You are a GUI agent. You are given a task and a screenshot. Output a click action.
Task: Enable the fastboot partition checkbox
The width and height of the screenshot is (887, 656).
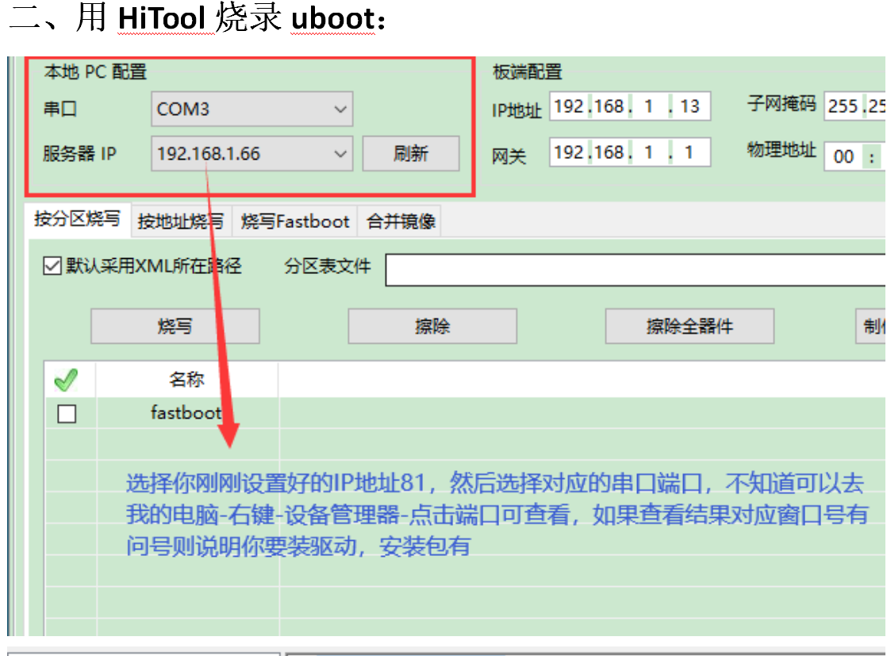67,414
